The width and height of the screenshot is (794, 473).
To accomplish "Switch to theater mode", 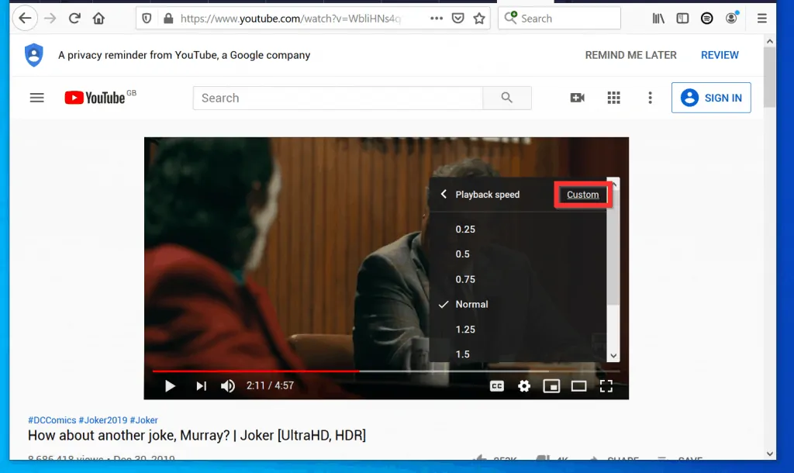I will (x=578, y=386).
